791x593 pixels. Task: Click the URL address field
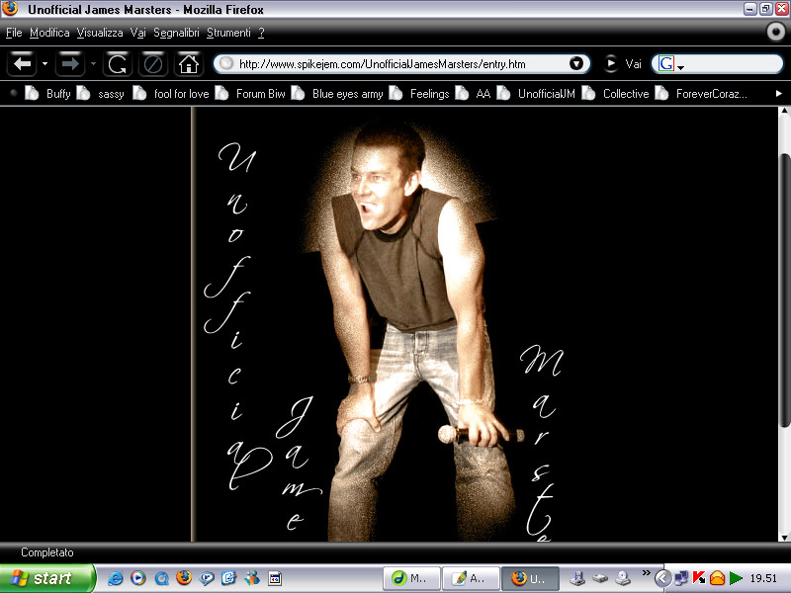[401, 64]
